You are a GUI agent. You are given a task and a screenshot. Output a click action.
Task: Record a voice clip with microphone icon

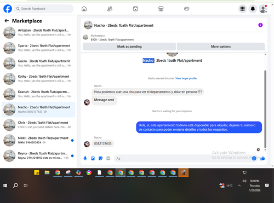[85, 158]
